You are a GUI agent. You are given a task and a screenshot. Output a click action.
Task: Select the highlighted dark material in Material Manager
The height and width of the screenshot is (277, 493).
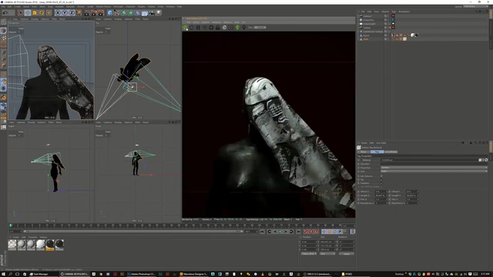[49, 245]
